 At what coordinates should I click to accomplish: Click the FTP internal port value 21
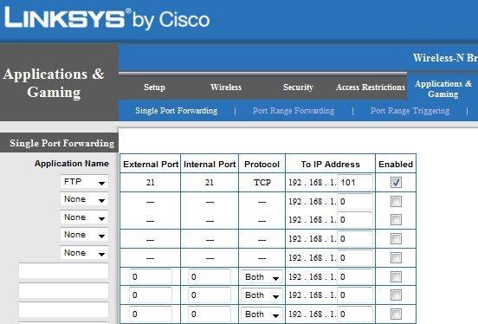(210, 183)
